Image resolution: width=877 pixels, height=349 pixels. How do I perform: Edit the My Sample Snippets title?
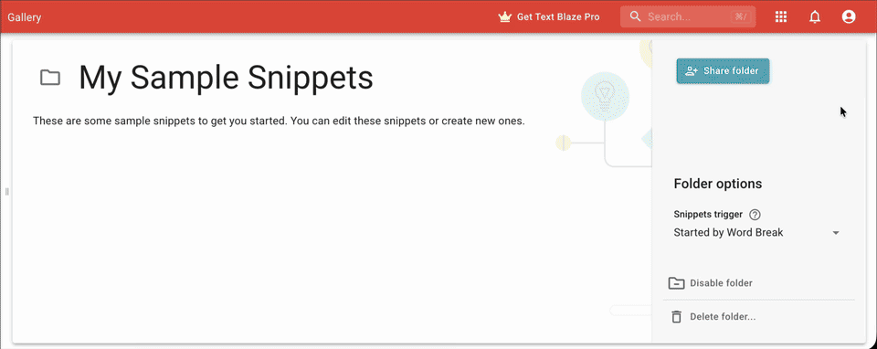point(226,78)
